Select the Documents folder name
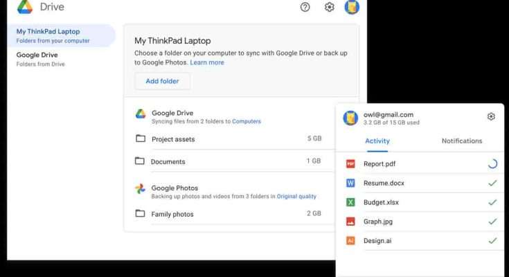The height and width of the screenshot is (277, 509). coord(168,162)
